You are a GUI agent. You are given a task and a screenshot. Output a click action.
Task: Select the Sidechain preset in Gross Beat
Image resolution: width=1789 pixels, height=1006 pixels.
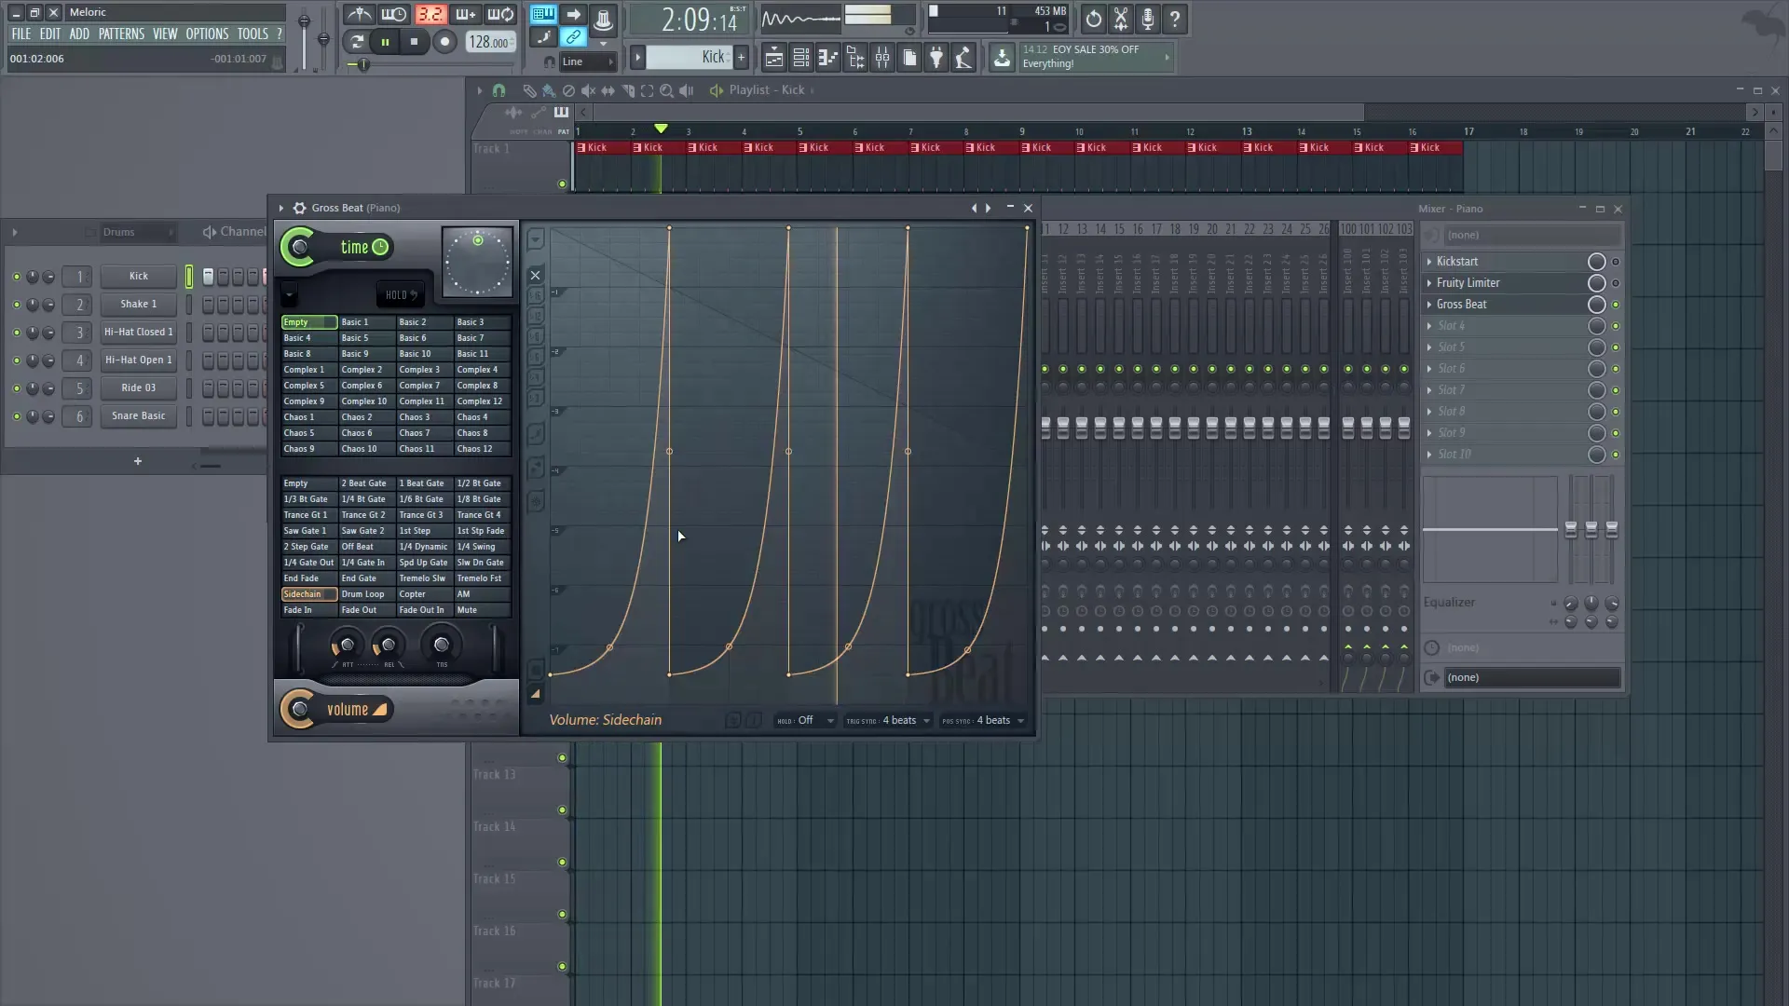tap(307, 594)
